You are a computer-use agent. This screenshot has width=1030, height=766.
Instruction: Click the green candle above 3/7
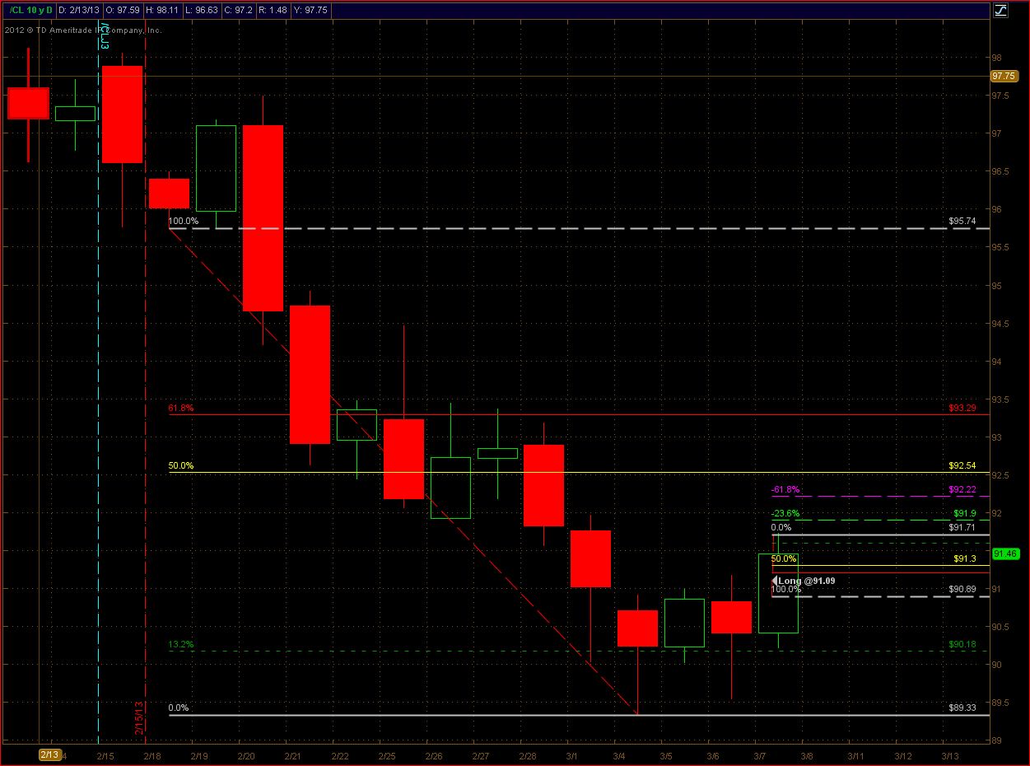tap(778, 593)
